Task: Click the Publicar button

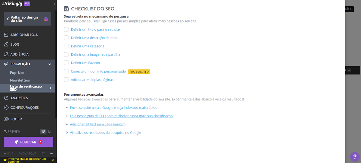Action: pos(28,142)
